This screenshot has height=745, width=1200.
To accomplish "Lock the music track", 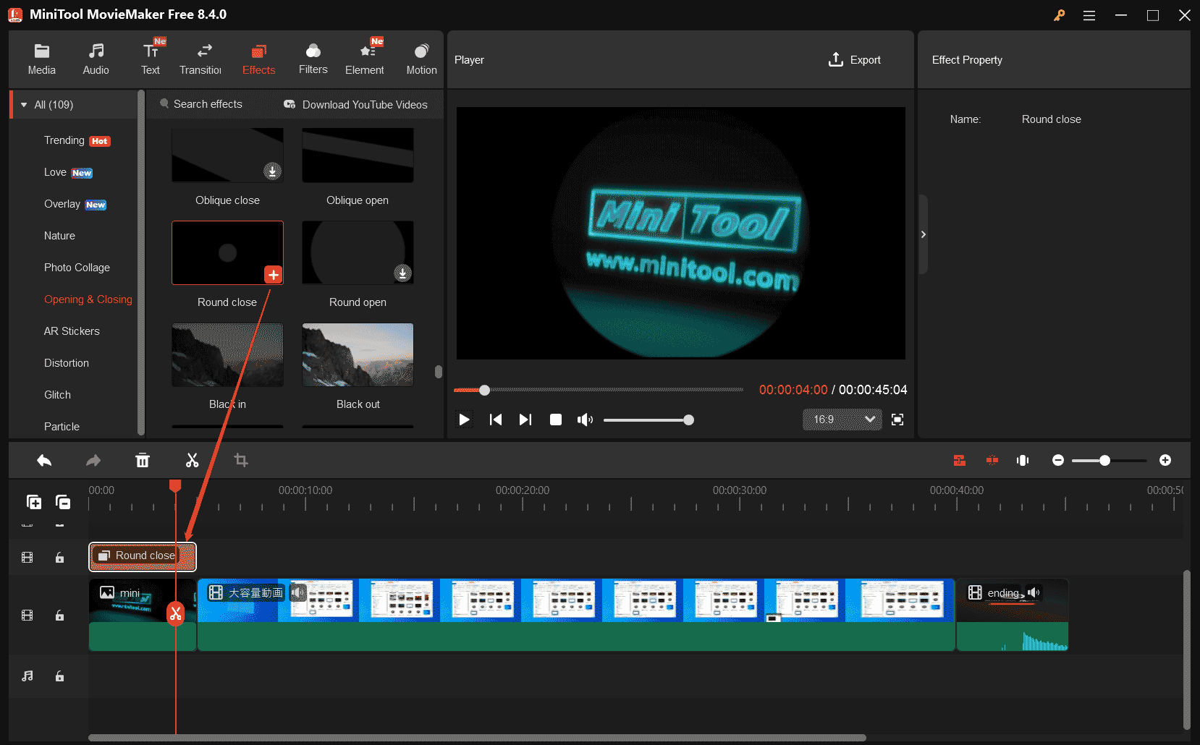I will [x=59, y=676].
